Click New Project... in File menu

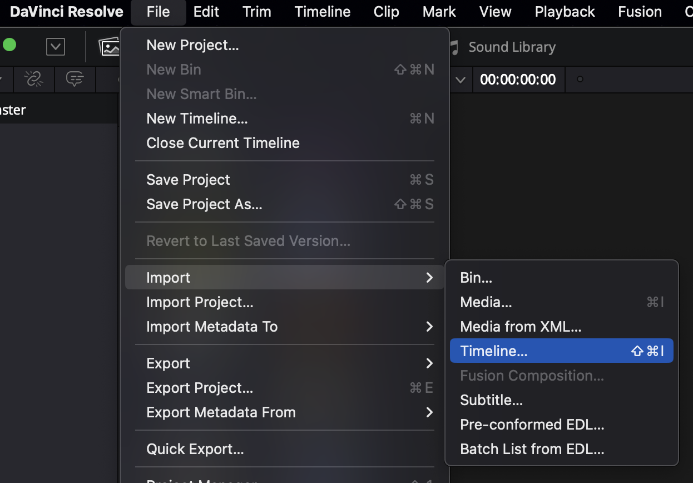click(x=192, y=45)
